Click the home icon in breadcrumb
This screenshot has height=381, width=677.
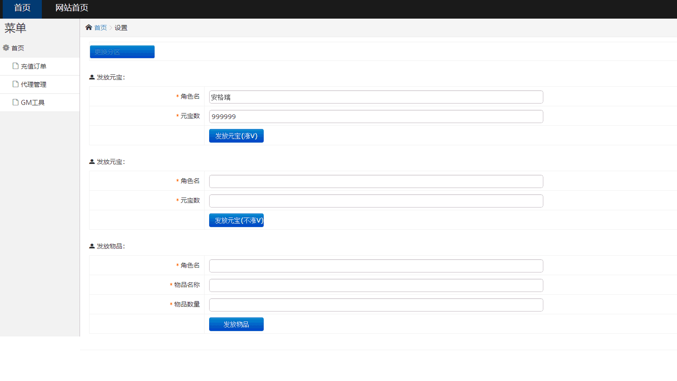pyautogui.click(x=89, y=28)
